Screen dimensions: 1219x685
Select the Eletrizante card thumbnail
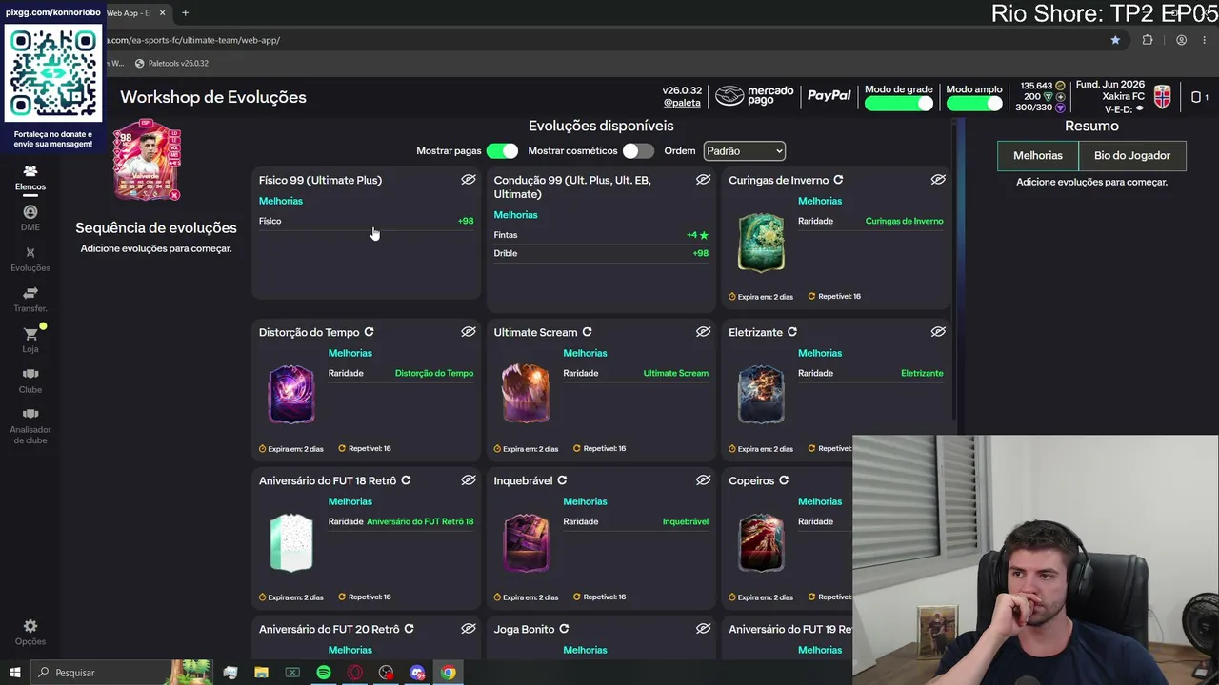pos(761,394)
